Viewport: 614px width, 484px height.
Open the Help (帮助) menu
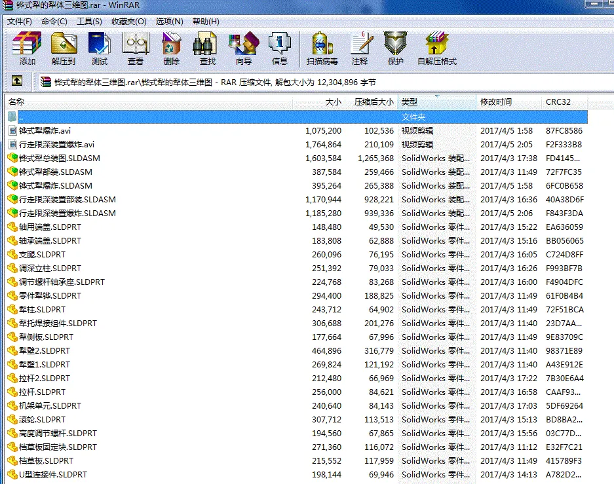point(206,22)
